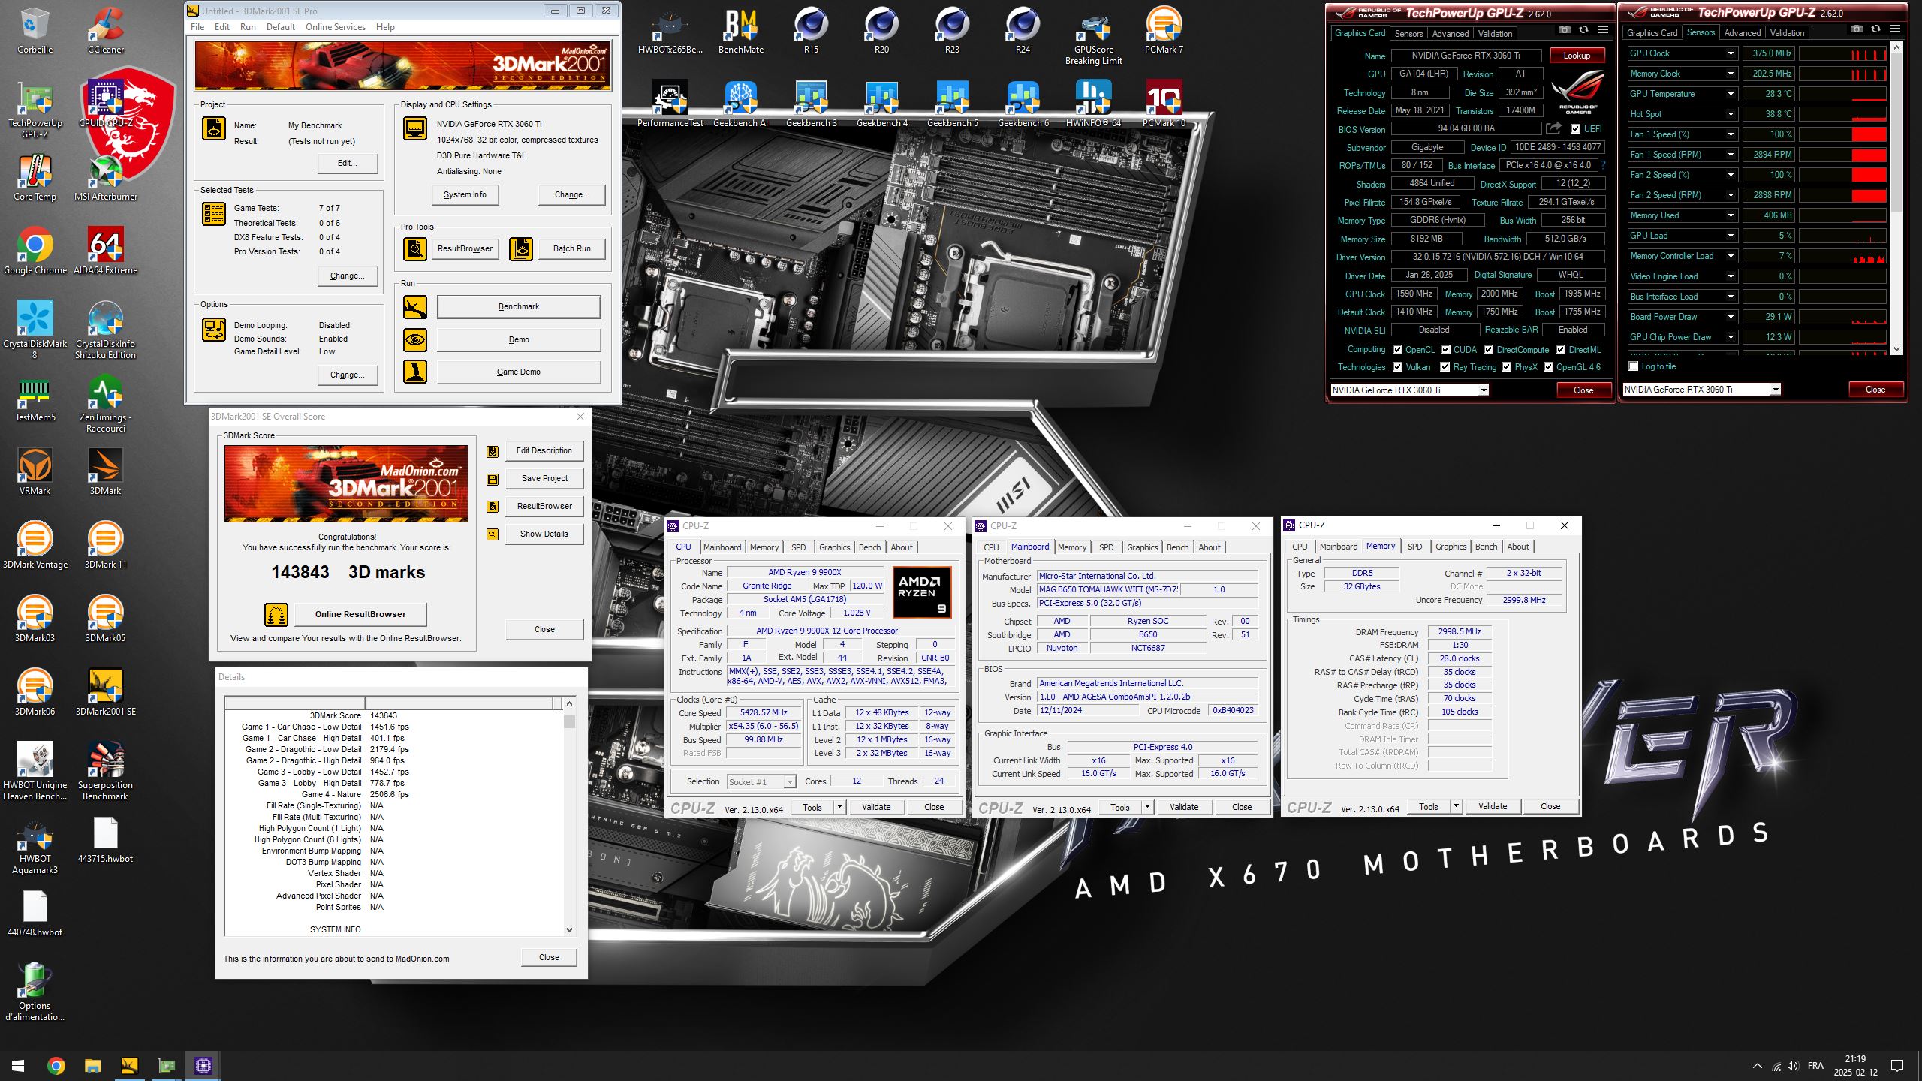This screenshot has width=1922, height=1081.
Task: Toggle the Ray Tracing checkbox in GPU-Z
Action: (x=1445, y=367)
